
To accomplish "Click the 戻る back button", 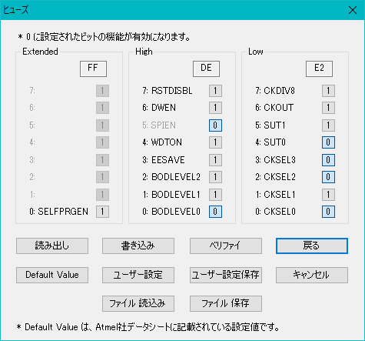I will click(x=312, y=246).
